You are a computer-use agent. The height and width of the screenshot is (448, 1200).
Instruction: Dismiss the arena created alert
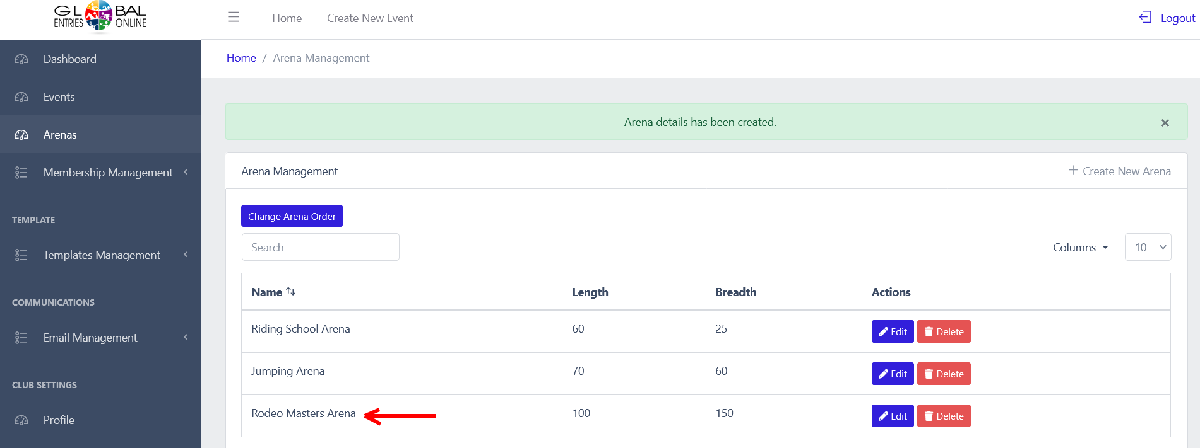point(1165,123)
